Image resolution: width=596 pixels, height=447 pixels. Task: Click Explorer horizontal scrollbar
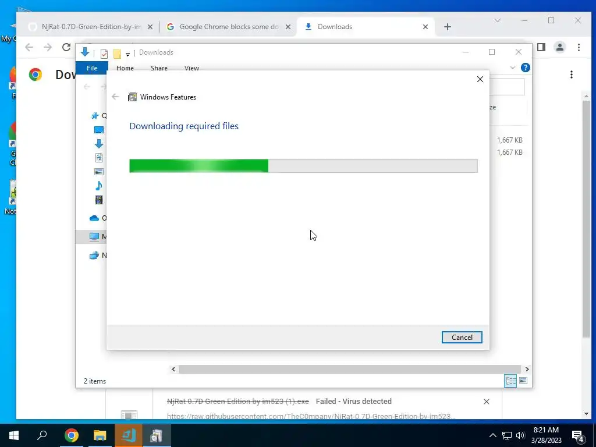(350, 369)
